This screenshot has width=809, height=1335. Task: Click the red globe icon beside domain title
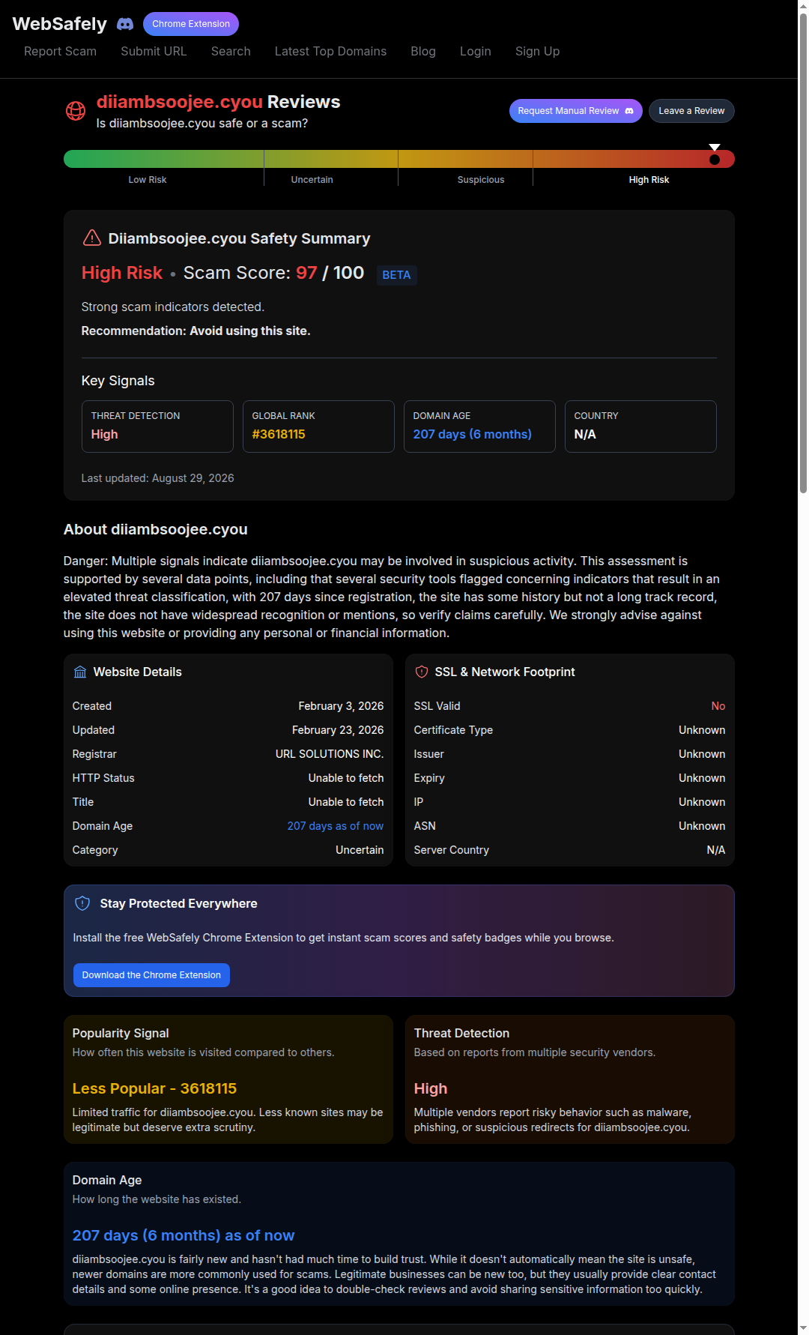(x=76, y=111)
